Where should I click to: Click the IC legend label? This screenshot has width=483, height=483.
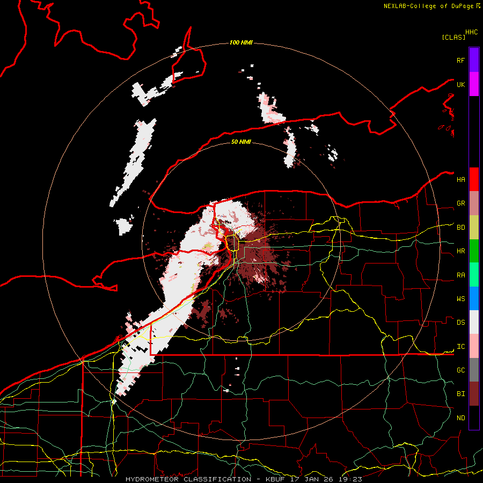(460, 347)
